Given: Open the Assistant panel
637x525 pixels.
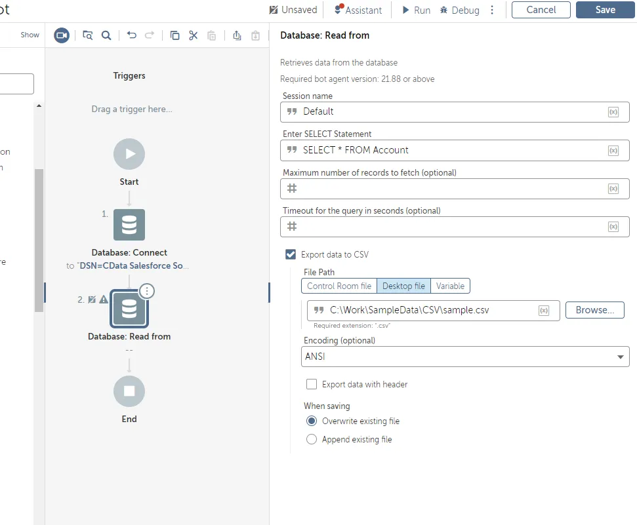Looking at the screenshot, I should click(358, 10).
